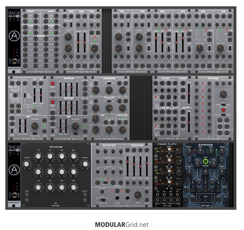Click the Trig In jack on sequencer 182
Image resolution: width=244 pixels, height=230 pixels.
point(227,133)
